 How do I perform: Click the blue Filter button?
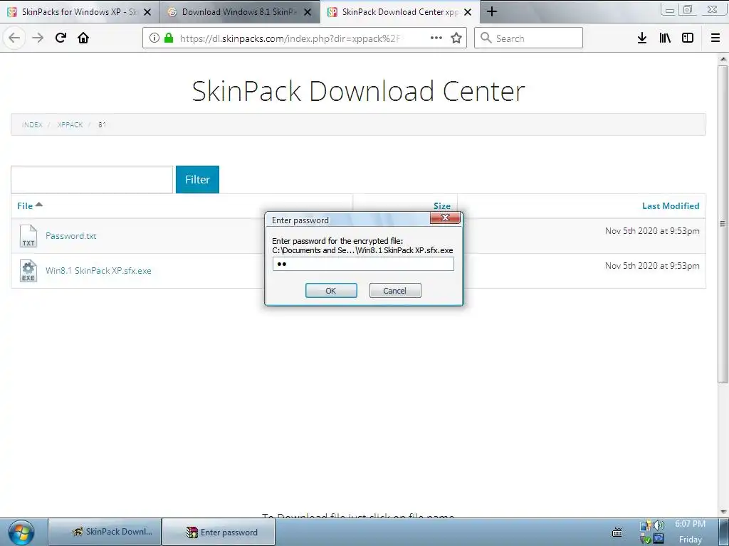click(198, 179)
